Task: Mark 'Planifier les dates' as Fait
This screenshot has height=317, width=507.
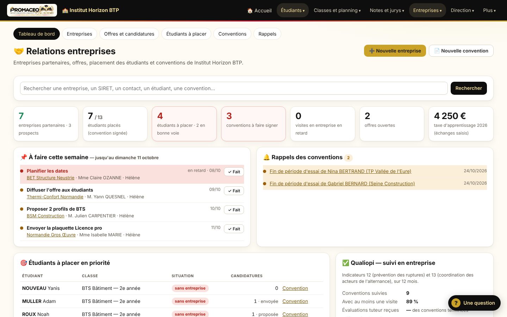Action: click(234, 172)
